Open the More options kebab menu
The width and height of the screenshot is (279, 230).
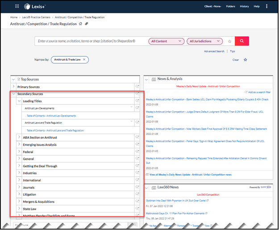coord(267,6)
